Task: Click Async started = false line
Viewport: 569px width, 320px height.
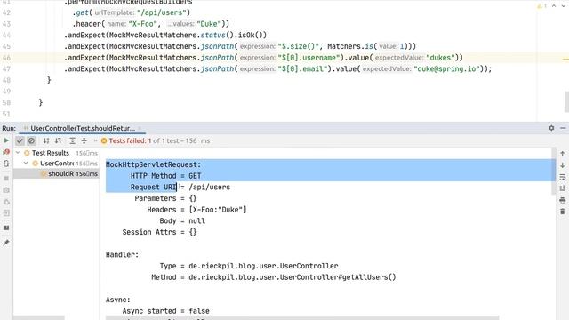Action: [x=165, y=311]
